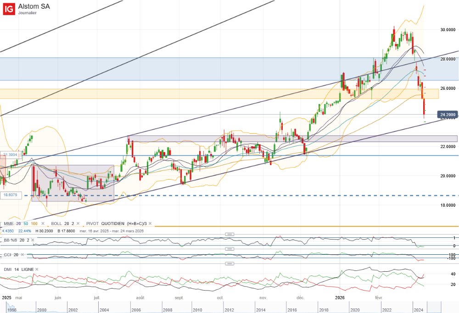This screenshot has width=459, height=313.
Task: Close the DMI 14 LIGNE indicator panel
Action: tap(37, 269)
